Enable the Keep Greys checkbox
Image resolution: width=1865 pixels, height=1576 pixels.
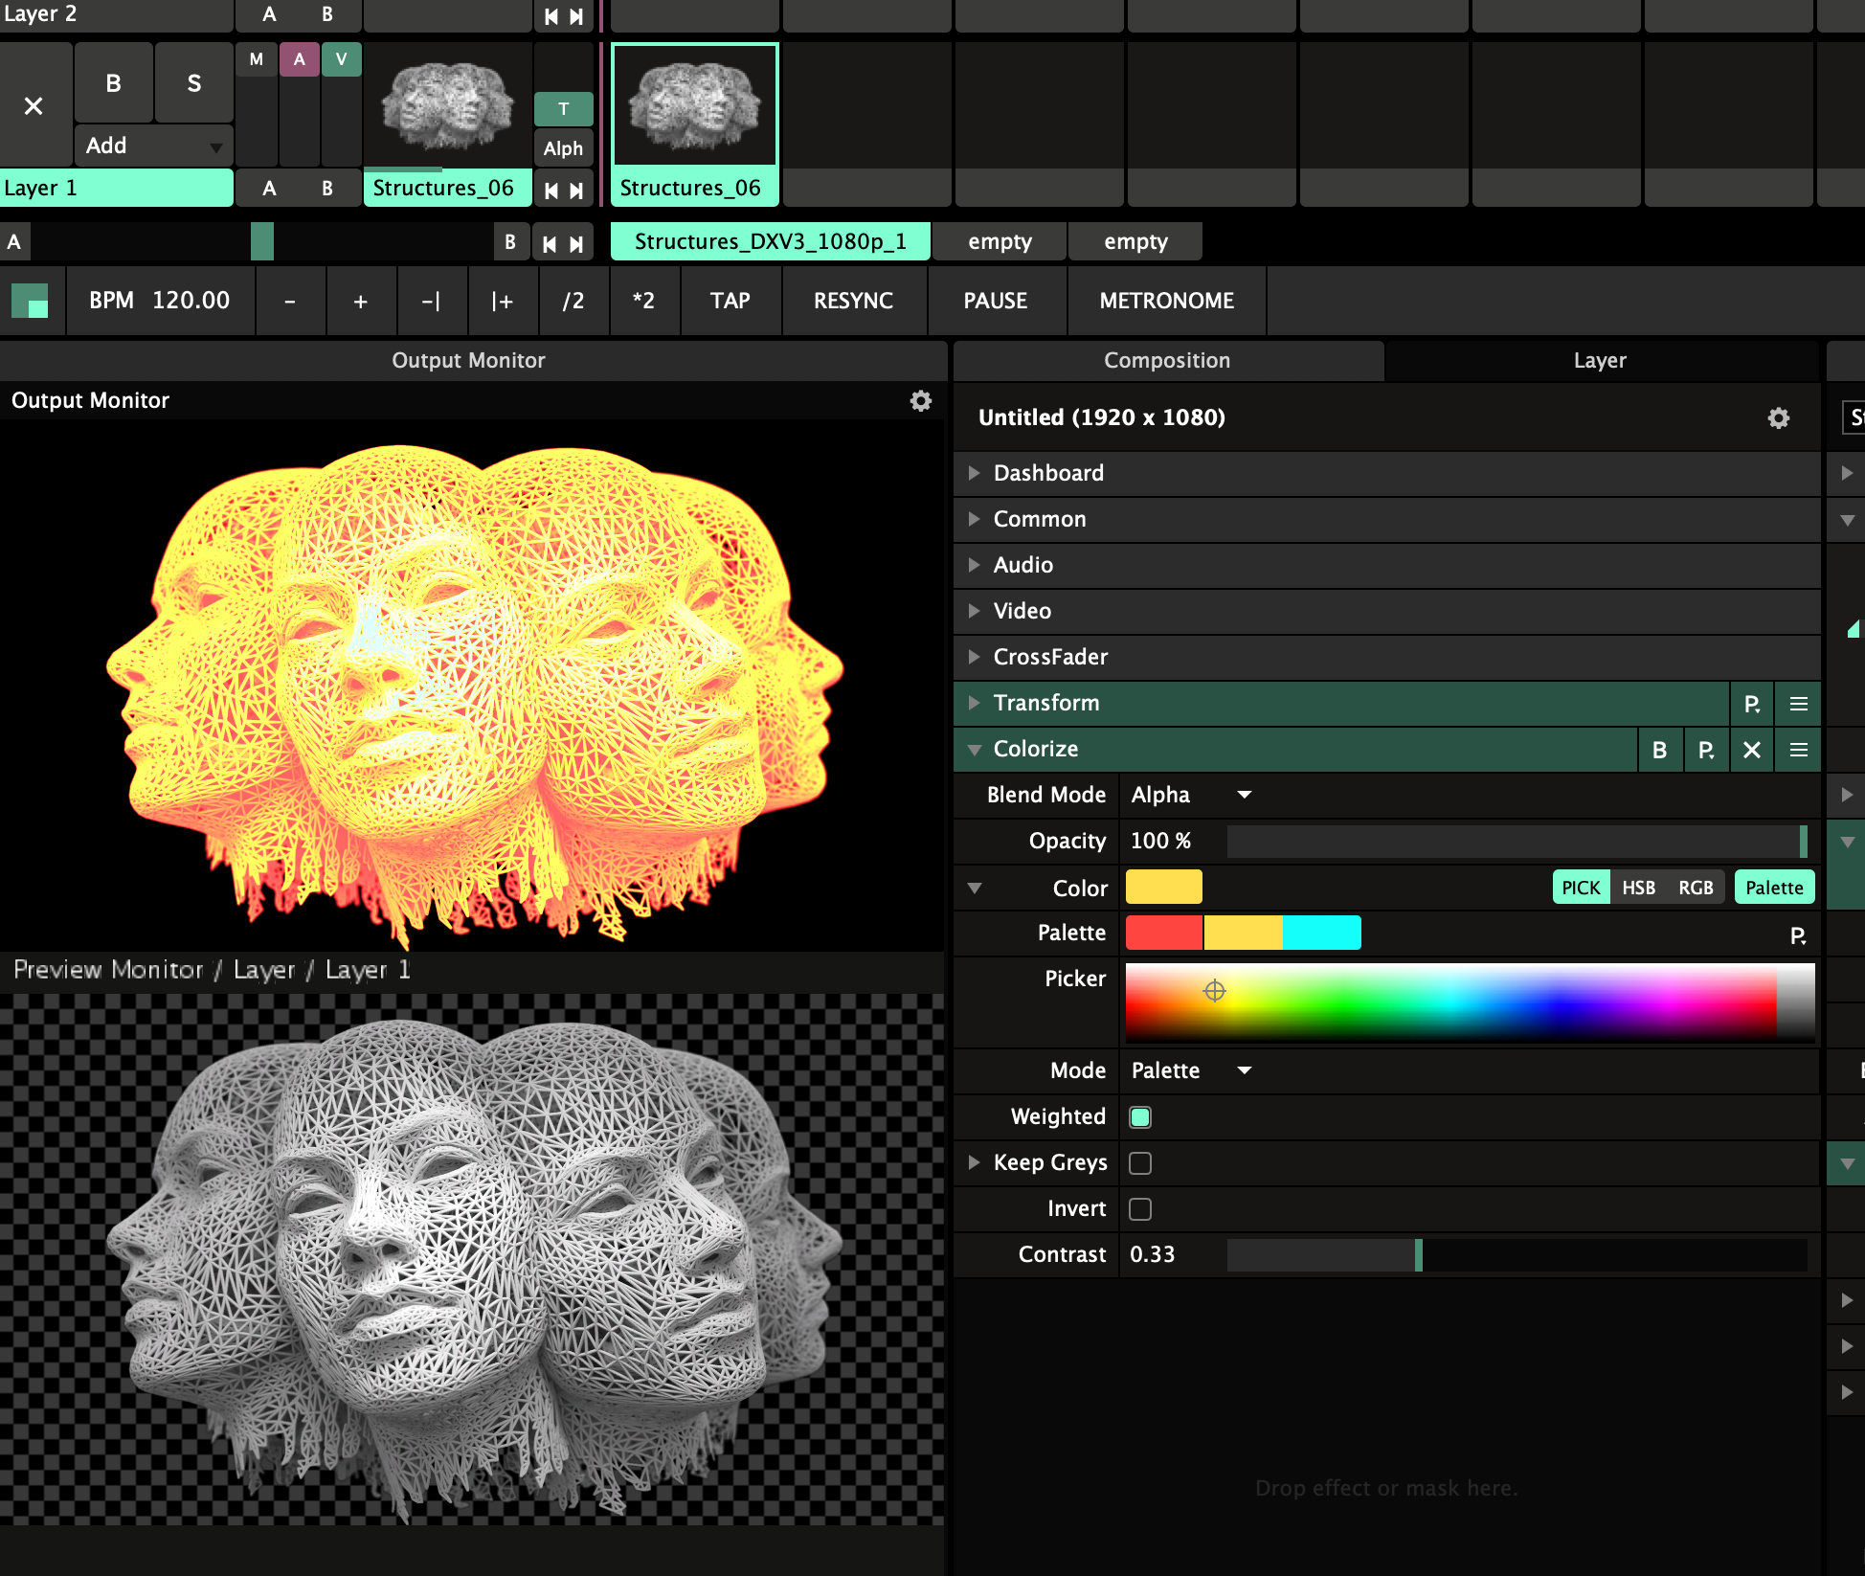tap(1139, 1162)
